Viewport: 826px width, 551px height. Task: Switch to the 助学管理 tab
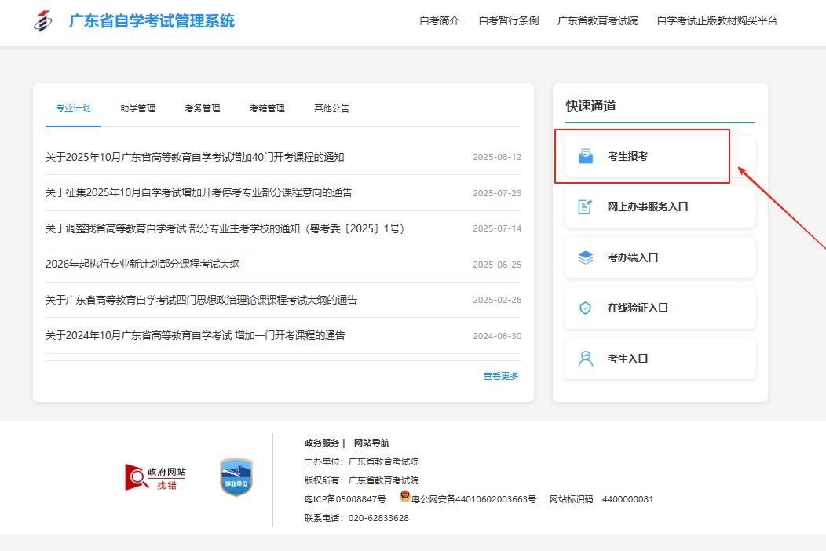pyautogui.click(x=137, y=108)
